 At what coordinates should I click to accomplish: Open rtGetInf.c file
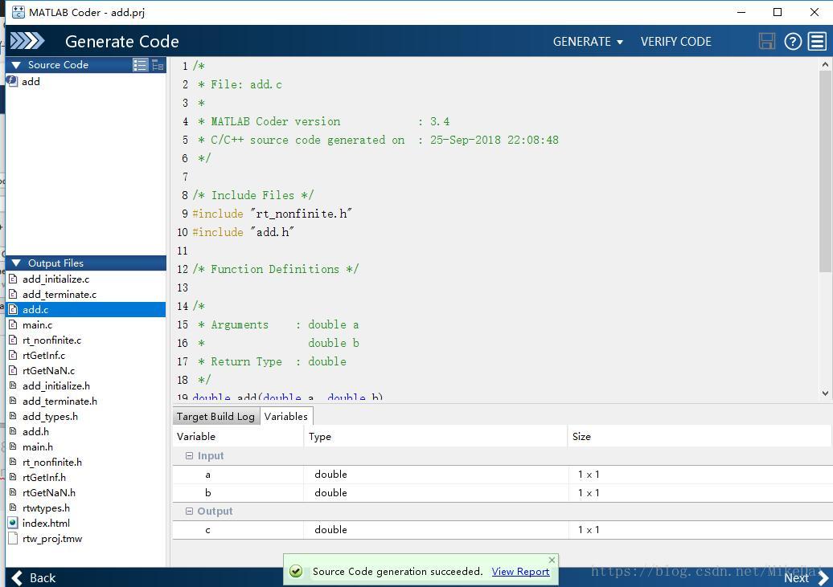(43, 355)
